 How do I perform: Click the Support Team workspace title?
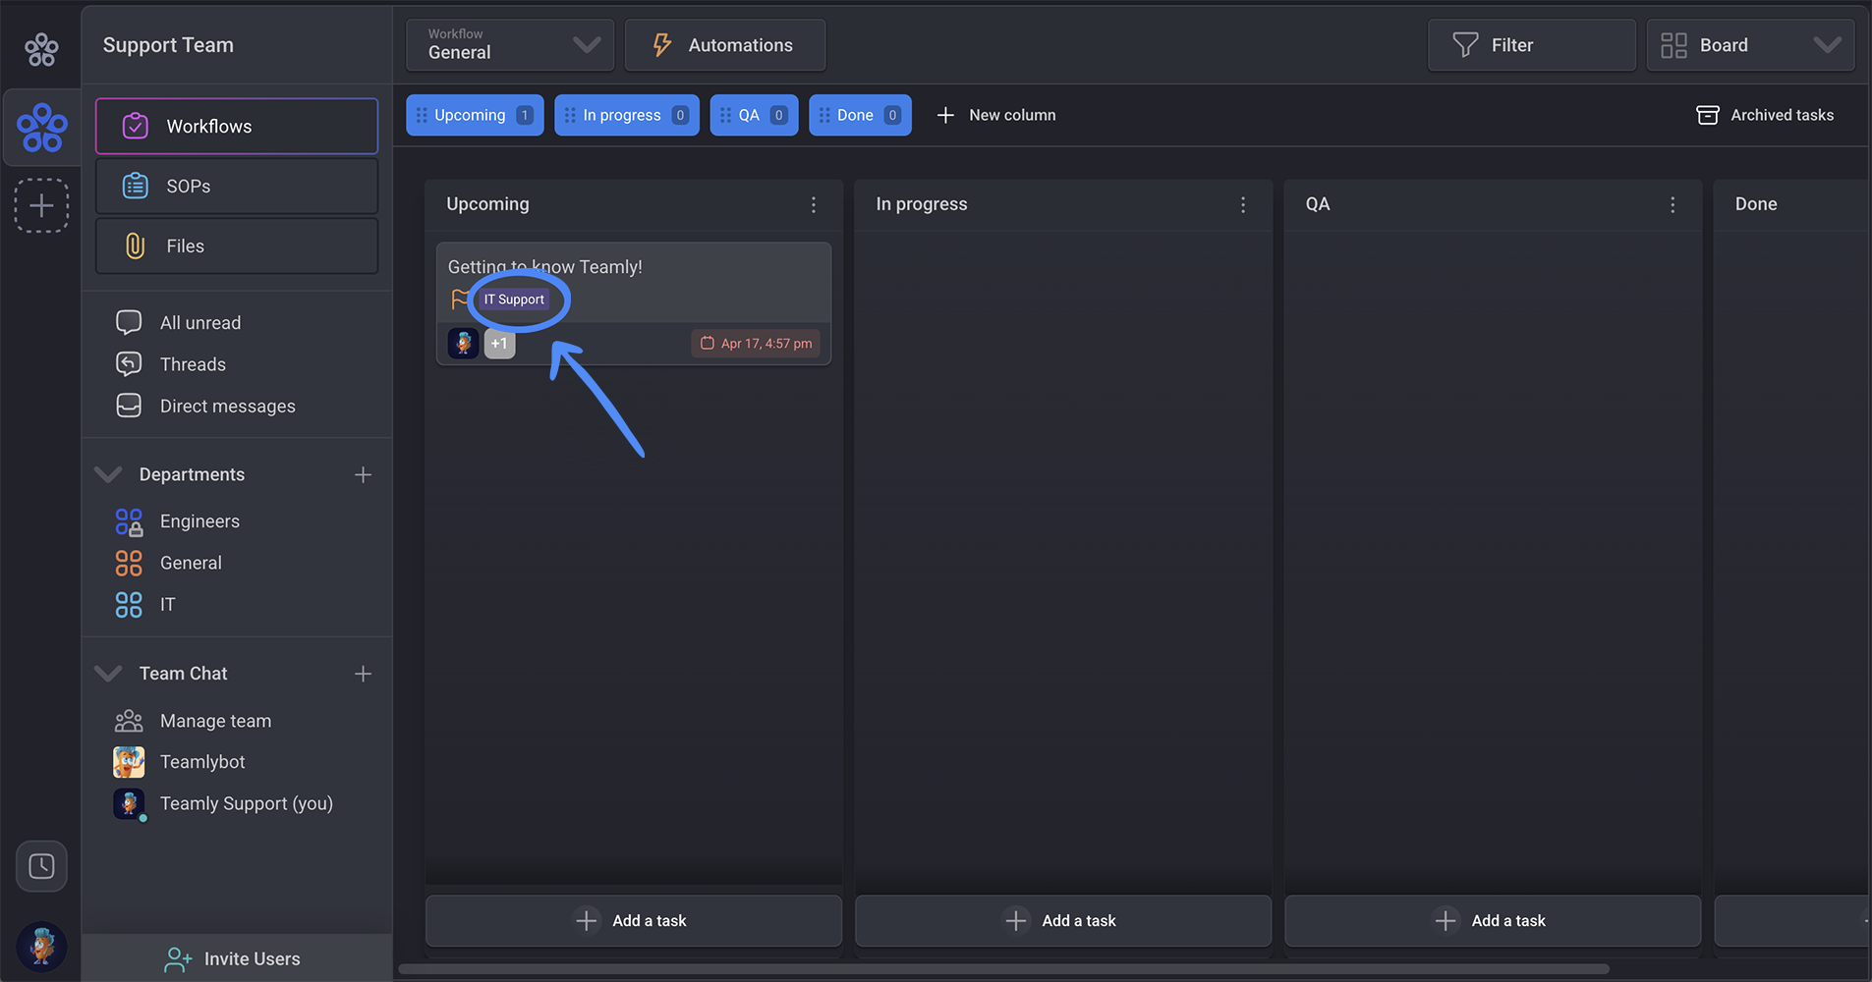click(x=168, y=45)
